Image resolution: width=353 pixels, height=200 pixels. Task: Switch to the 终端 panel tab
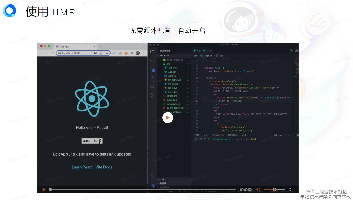point(244,135)
